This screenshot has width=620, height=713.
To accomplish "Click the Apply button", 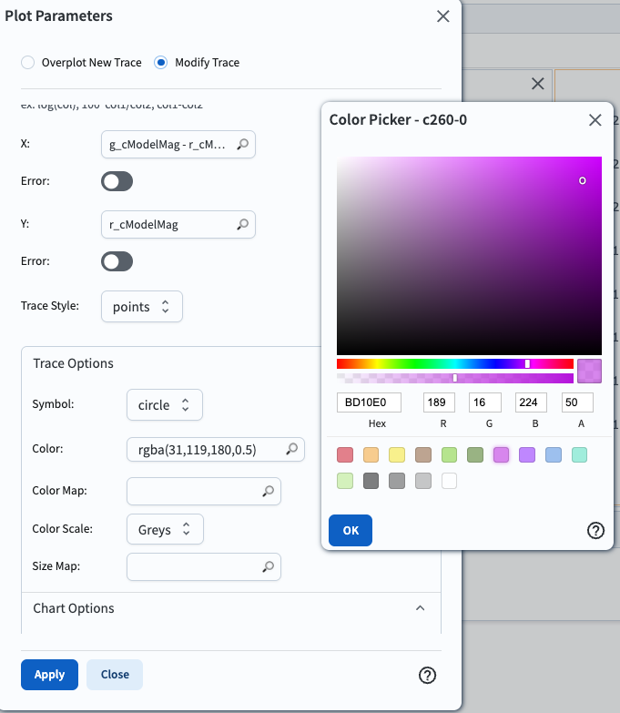I will [49, 675].
